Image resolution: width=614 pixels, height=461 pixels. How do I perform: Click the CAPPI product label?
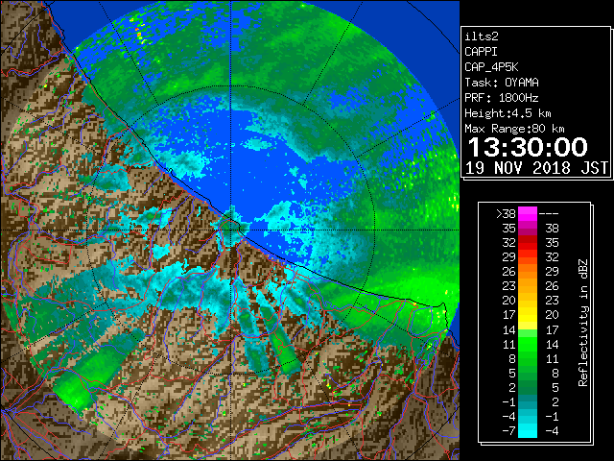point(481,52)
